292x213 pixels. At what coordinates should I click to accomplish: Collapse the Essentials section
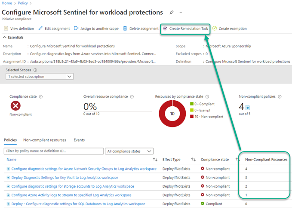click(x=5, y=37)
